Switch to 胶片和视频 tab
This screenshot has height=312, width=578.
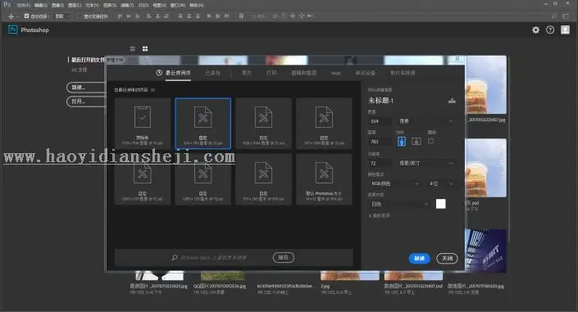pos(403,73)
